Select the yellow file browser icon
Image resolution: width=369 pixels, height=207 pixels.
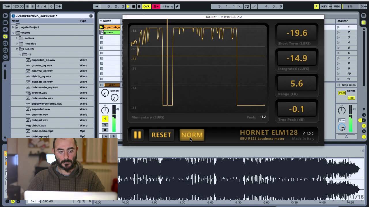coord(5,36)
